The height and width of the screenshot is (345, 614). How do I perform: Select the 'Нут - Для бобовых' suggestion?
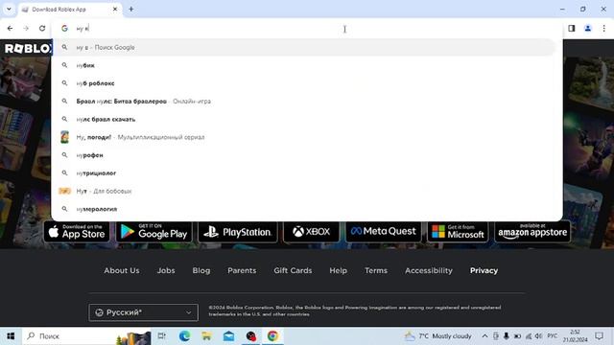pyautogui.click(x=307, y=192)
